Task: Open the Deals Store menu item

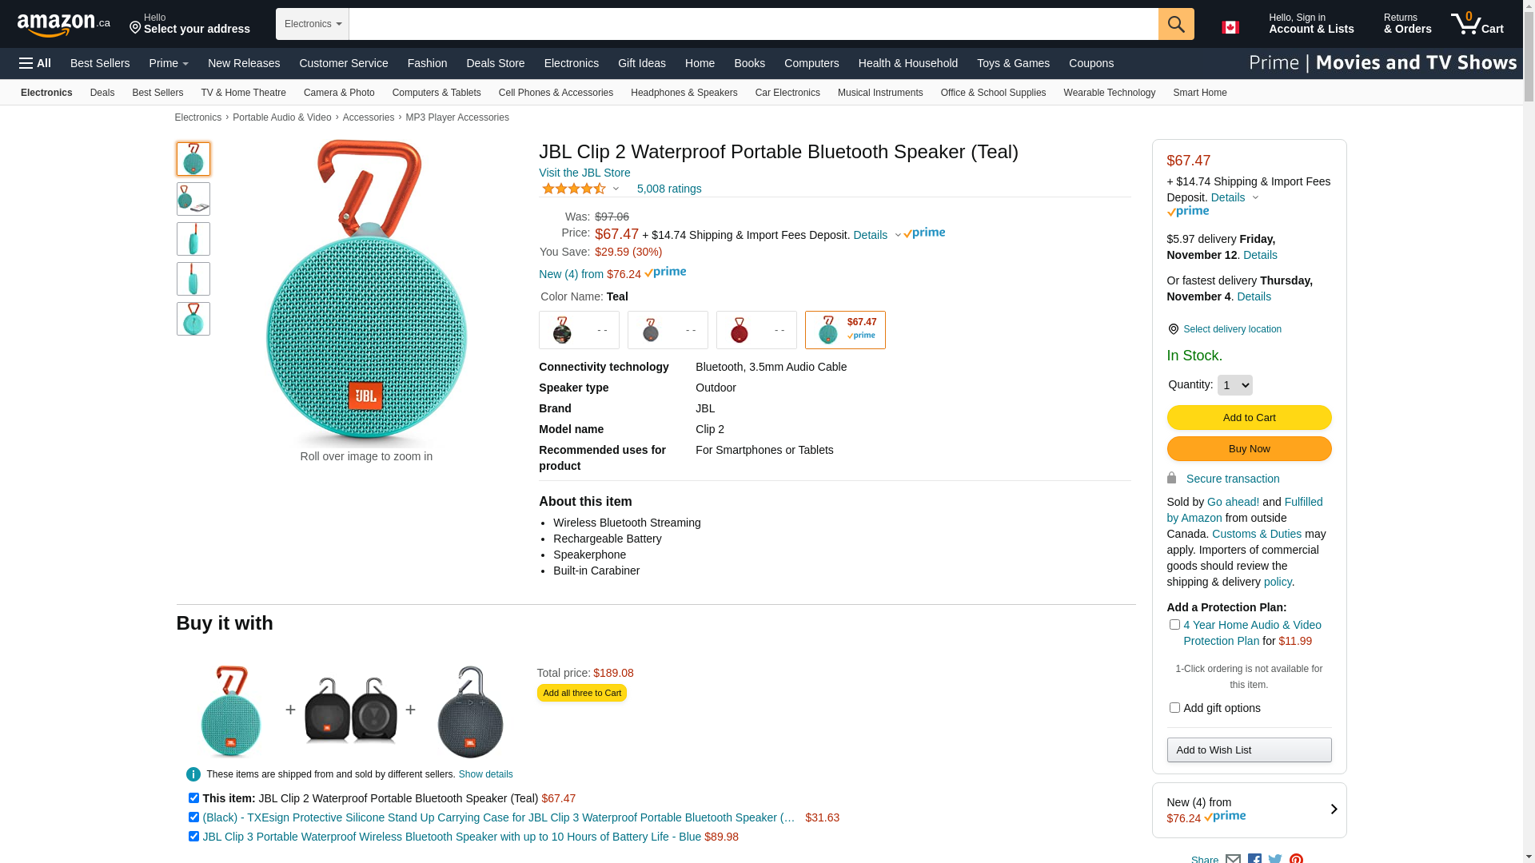Action: pos(495,63)
